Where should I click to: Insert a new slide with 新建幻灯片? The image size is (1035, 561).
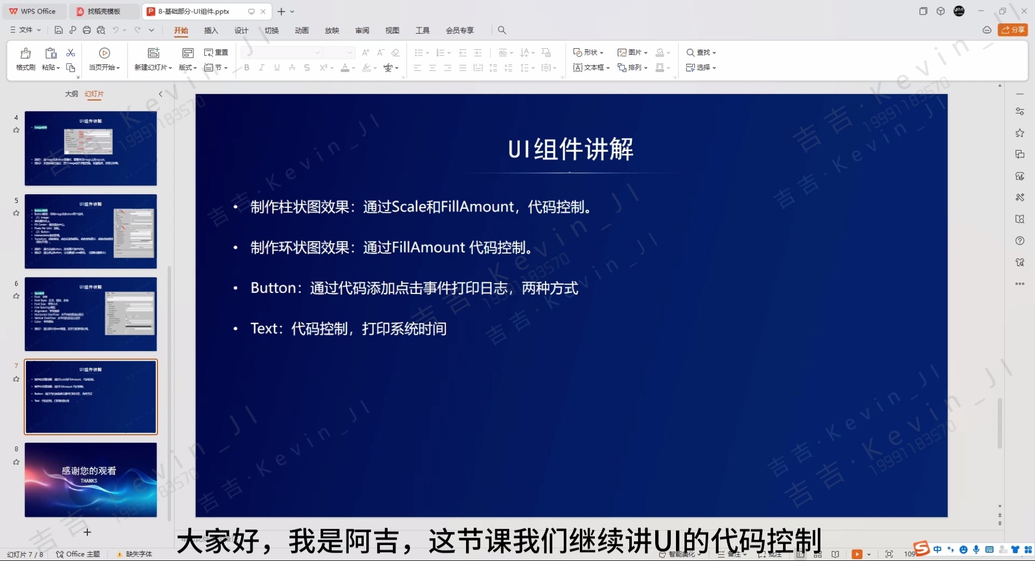[152, 59]
